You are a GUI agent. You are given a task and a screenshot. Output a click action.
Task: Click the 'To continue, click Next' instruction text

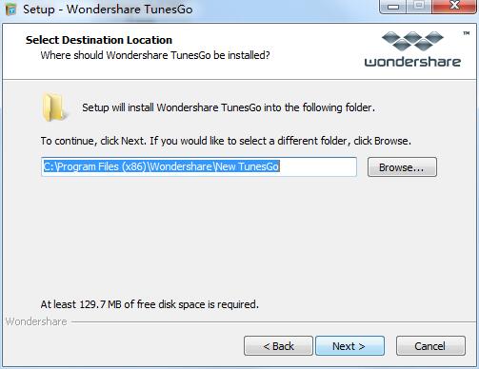pyautogui.click(x=226, y=141)
